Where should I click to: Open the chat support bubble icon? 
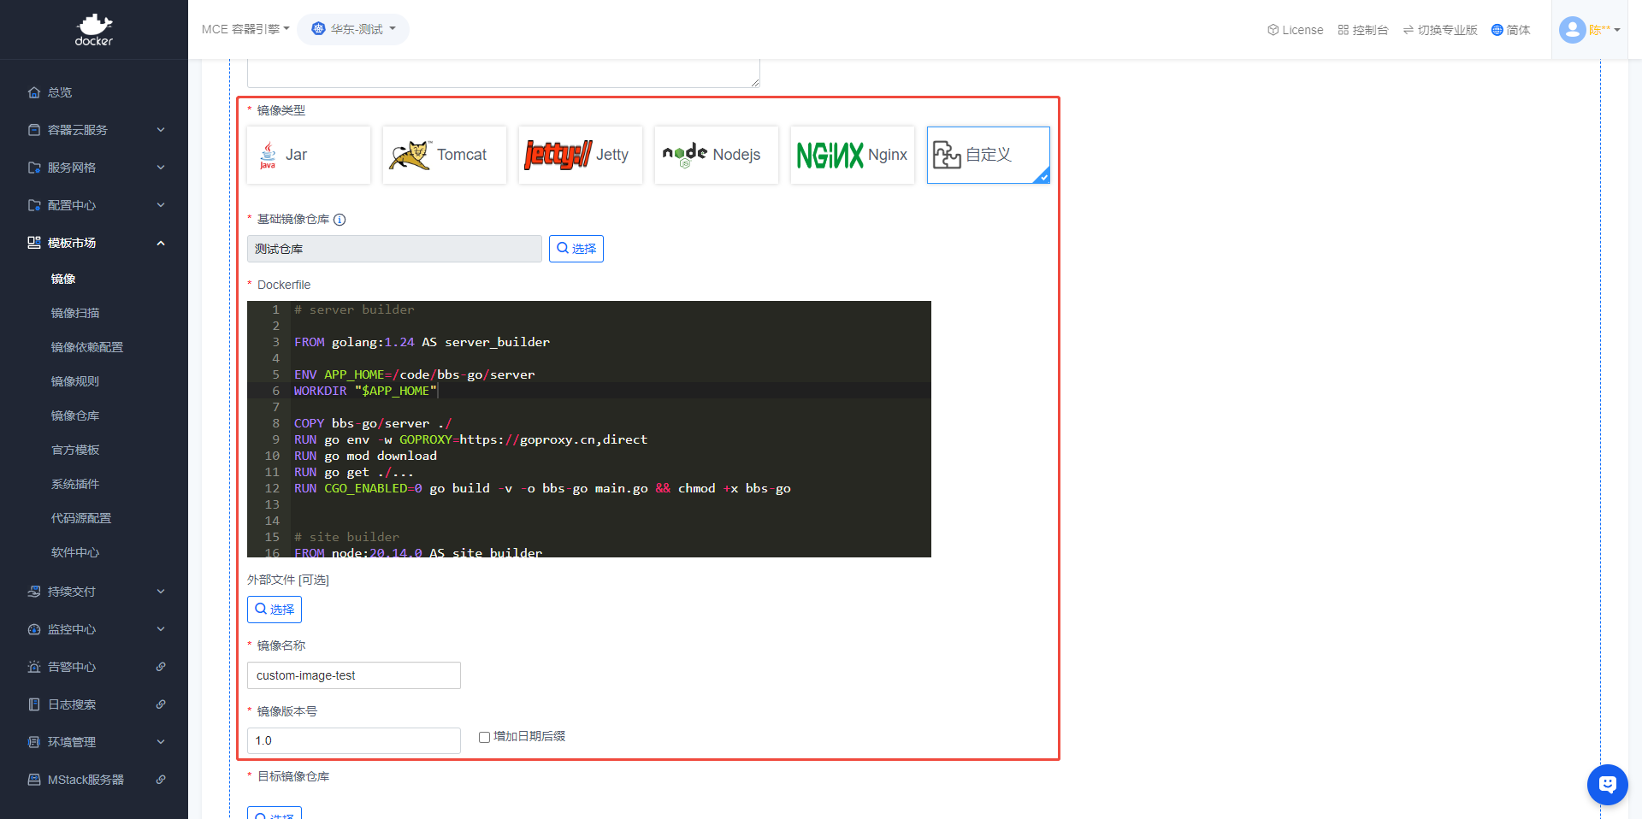click(1607, 784)
